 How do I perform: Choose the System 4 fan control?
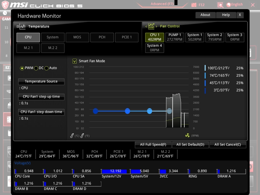[155, 48]
